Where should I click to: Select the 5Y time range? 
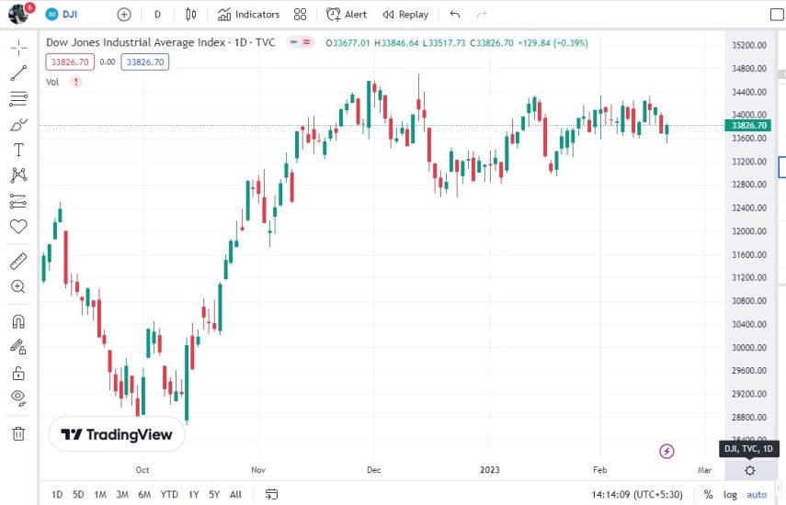[214, 495]
